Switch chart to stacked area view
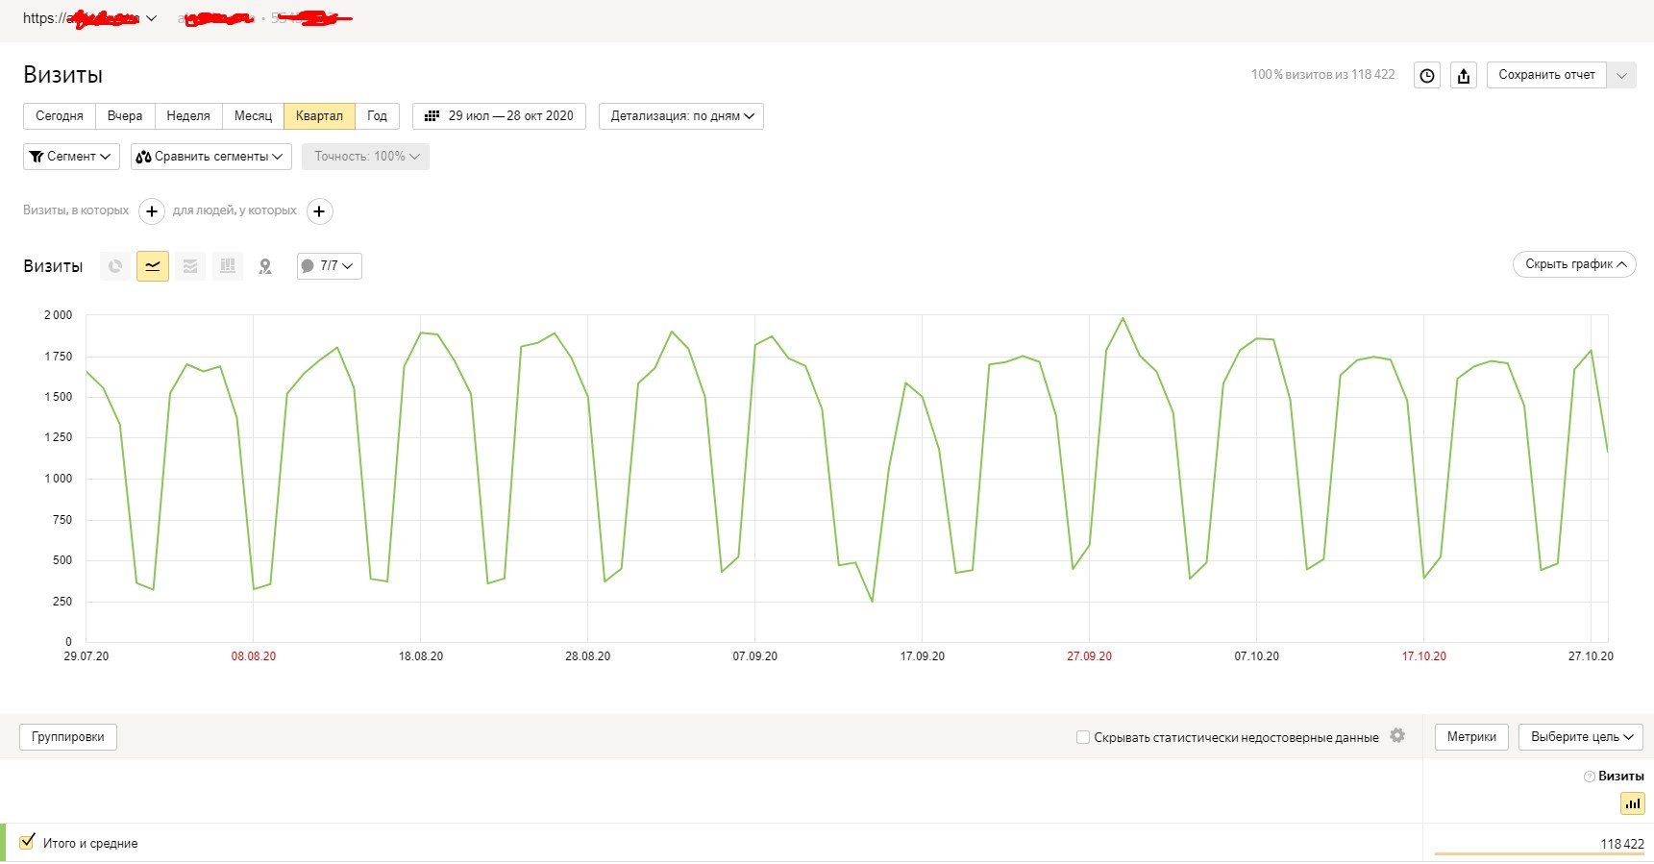This screenshot has width=1654, height=864. tap(190, 266)
